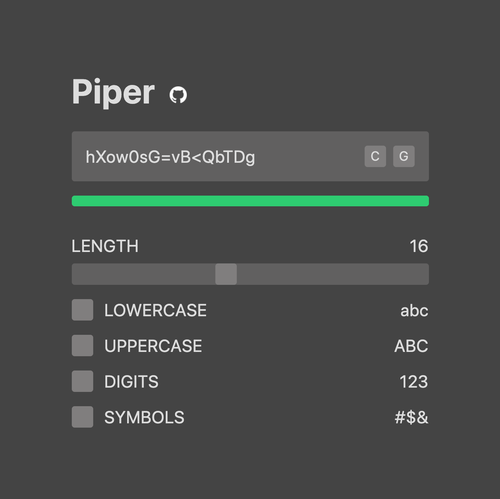Click the SYMBOLS label text
Screen dimensions: 500x499
144,417
